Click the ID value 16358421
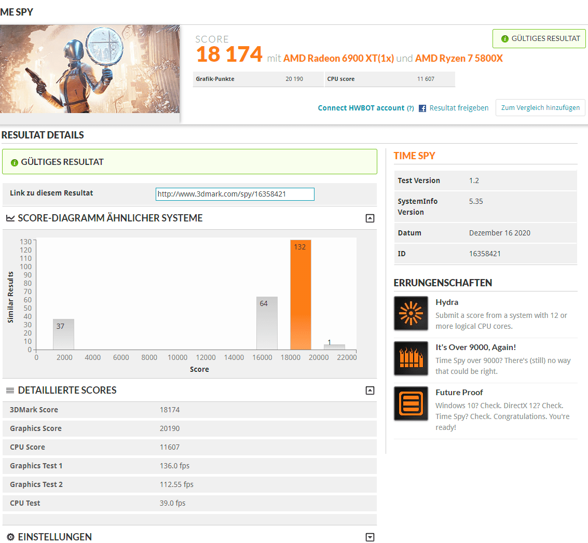Viewport: 588px width, 543px height. [x=485, y=254]
